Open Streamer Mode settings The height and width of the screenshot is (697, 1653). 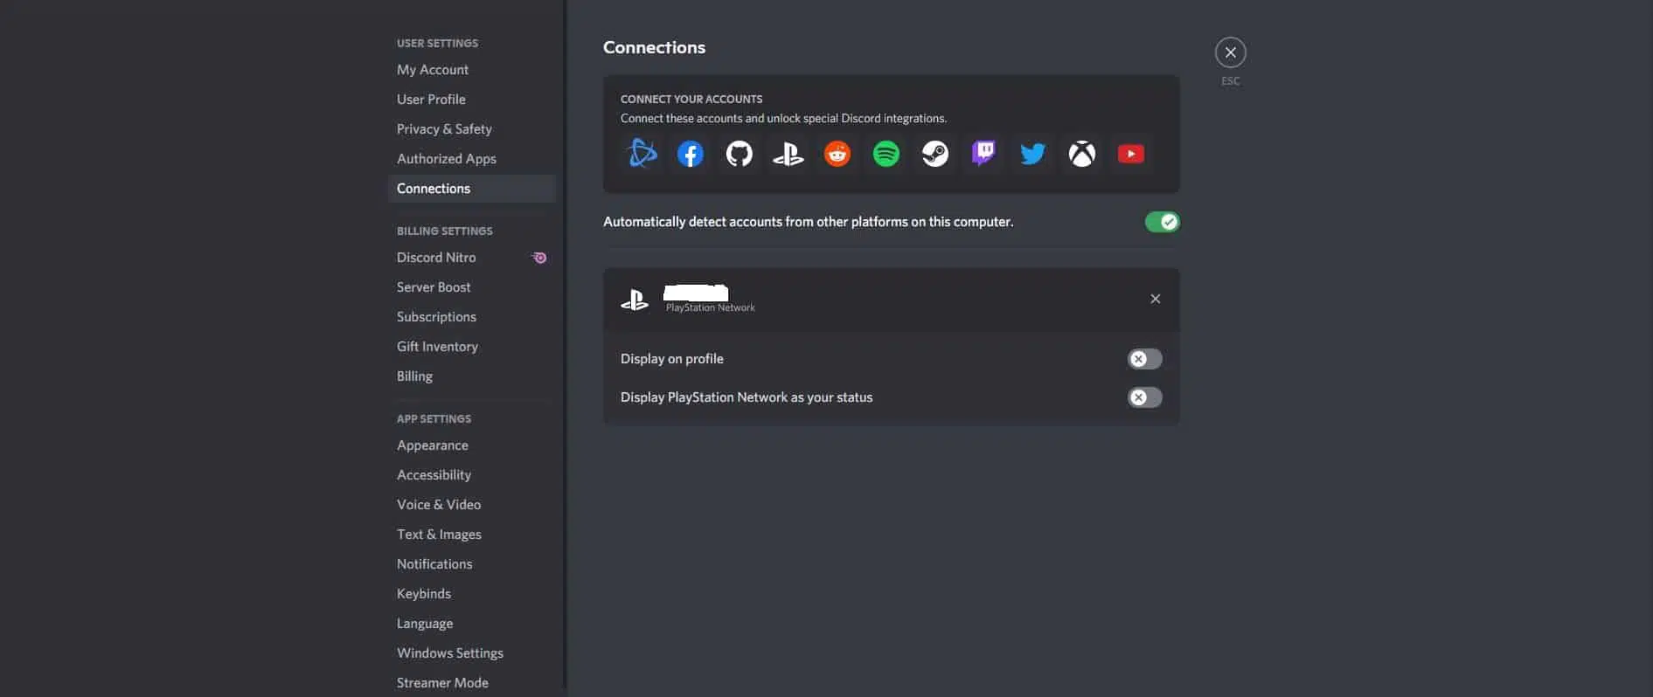472,683
